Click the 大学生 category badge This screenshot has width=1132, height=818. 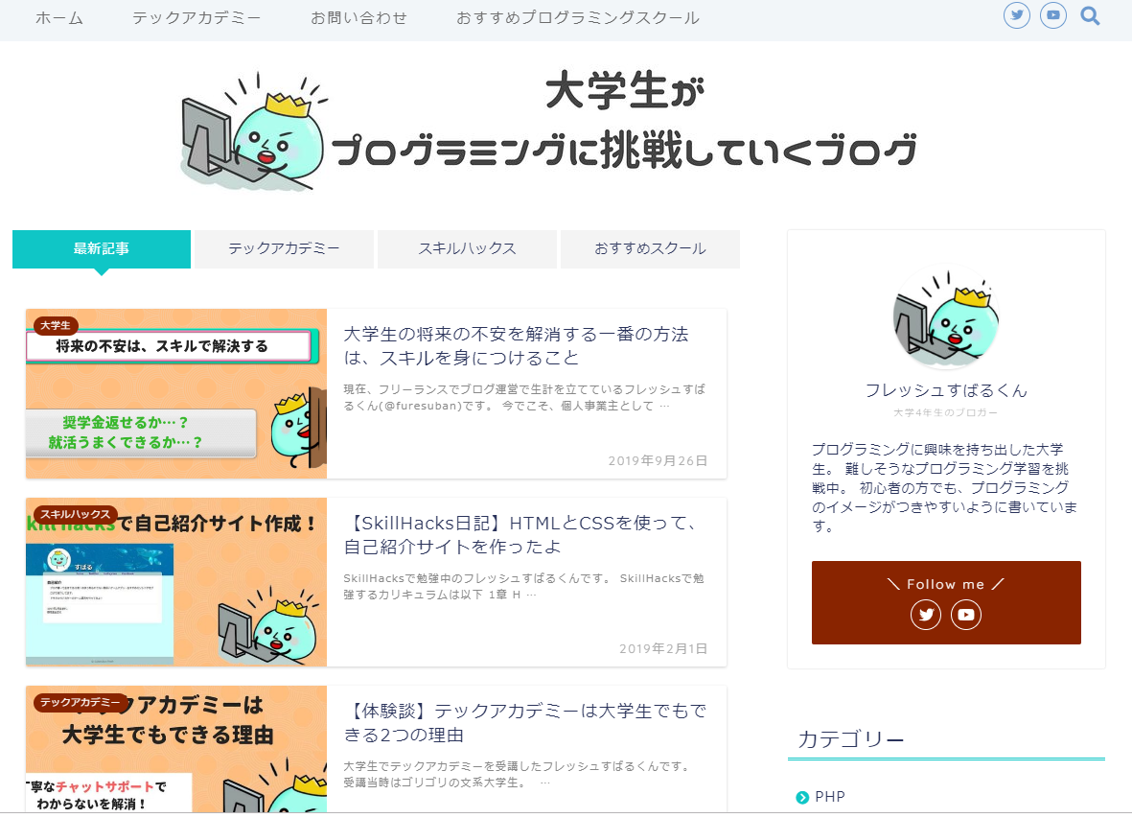click(x=56, y=326)
